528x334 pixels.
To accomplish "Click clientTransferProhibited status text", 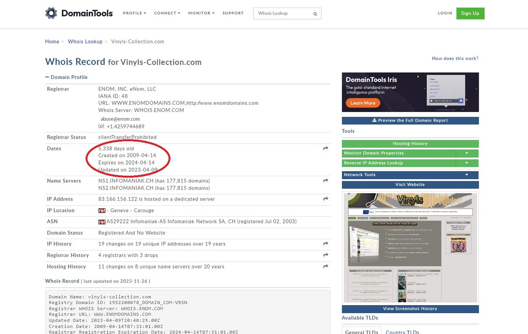I will coord(128,137).
